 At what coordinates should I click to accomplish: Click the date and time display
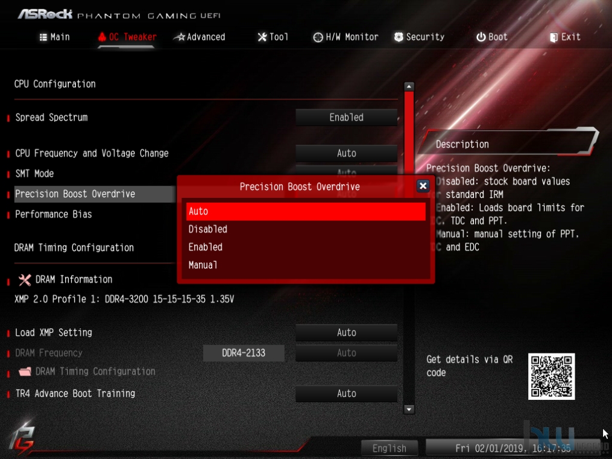pyautogui.click(x=513, y=449)
